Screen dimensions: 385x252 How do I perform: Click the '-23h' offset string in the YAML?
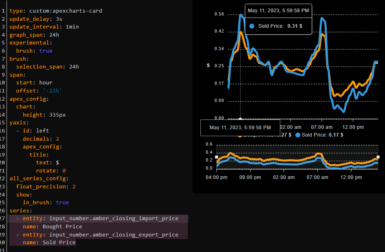click(53, 91)
